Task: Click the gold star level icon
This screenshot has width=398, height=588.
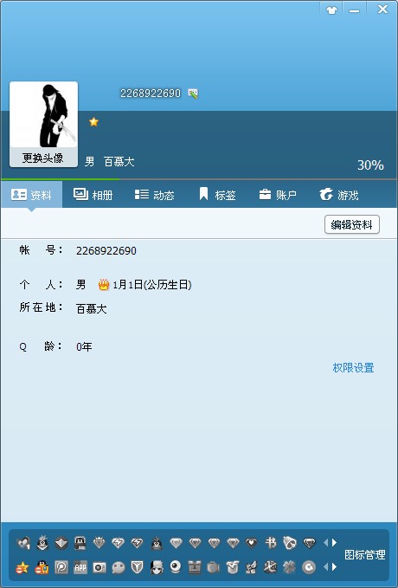Action: tap(93, 121)
